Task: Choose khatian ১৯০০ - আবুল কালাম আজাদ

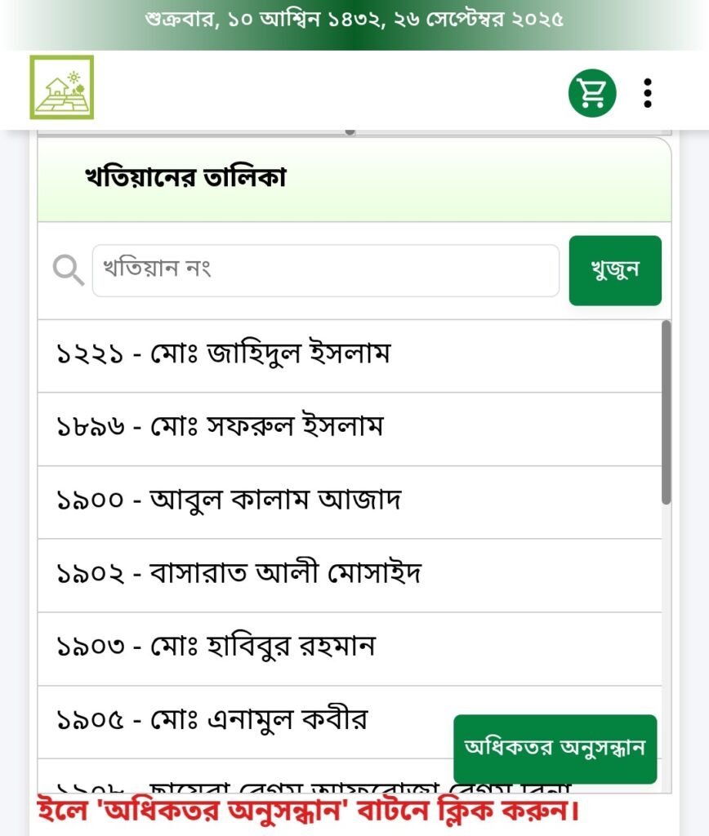Action: 229,501
